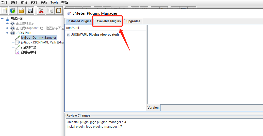Click the pipette icon of Dummy Sampler
263x136 pixels.
coord(18,38)
